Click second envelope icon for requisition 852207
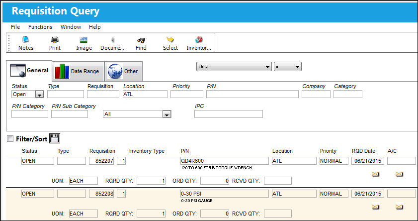 pos(399,174)
